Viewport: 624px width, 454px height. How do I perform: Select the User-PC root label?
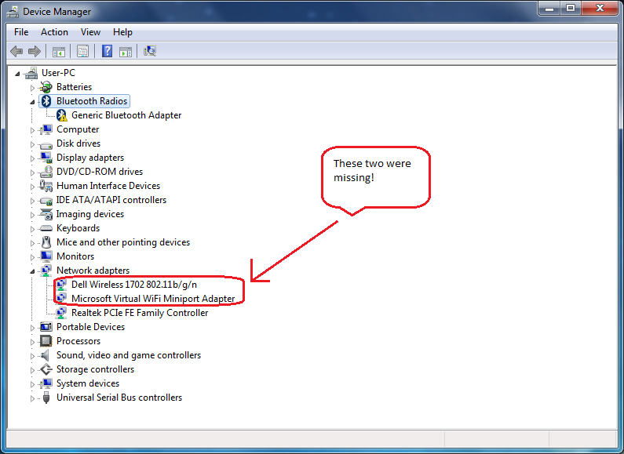58,73
